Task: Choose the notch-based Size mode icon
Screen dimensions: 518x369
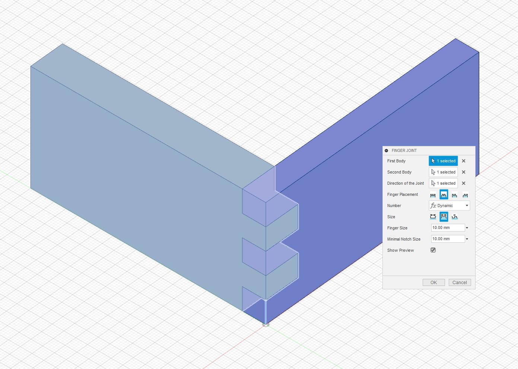Action: point(454,216)
